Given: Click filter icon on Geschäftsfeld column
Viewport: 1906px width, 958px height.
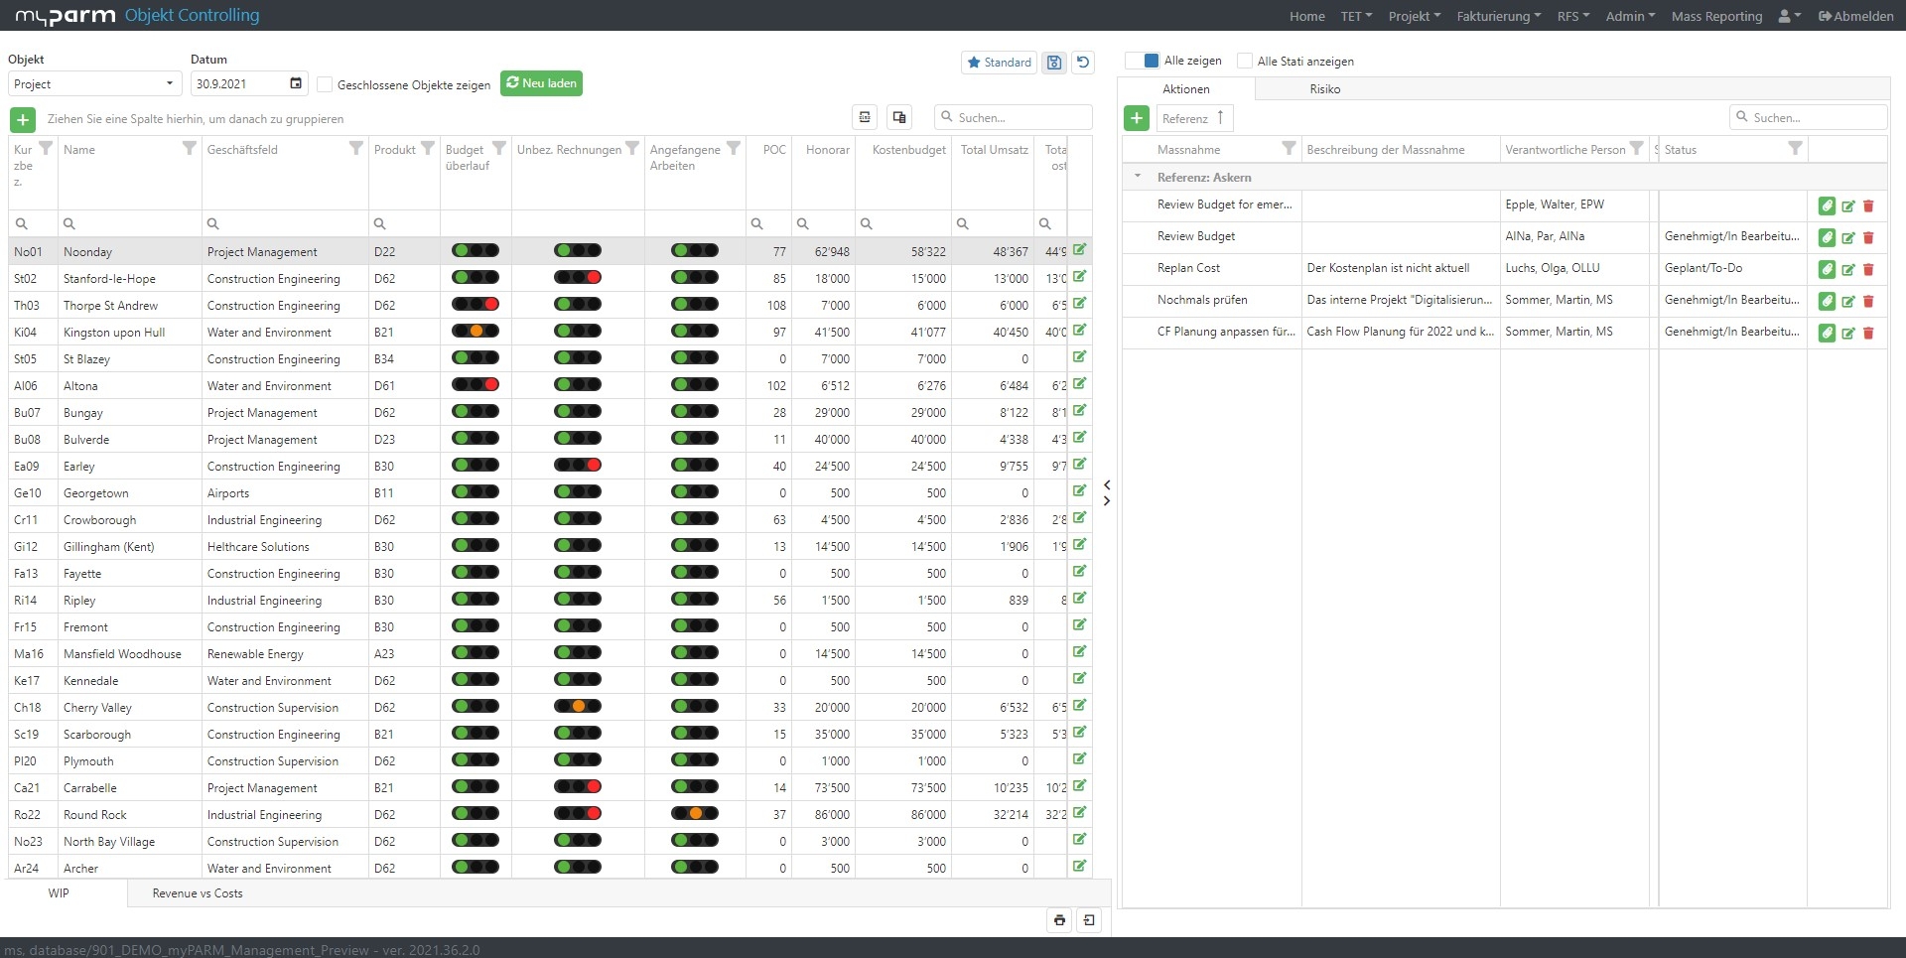Looking at the screenshot, I should click(355, 149).
